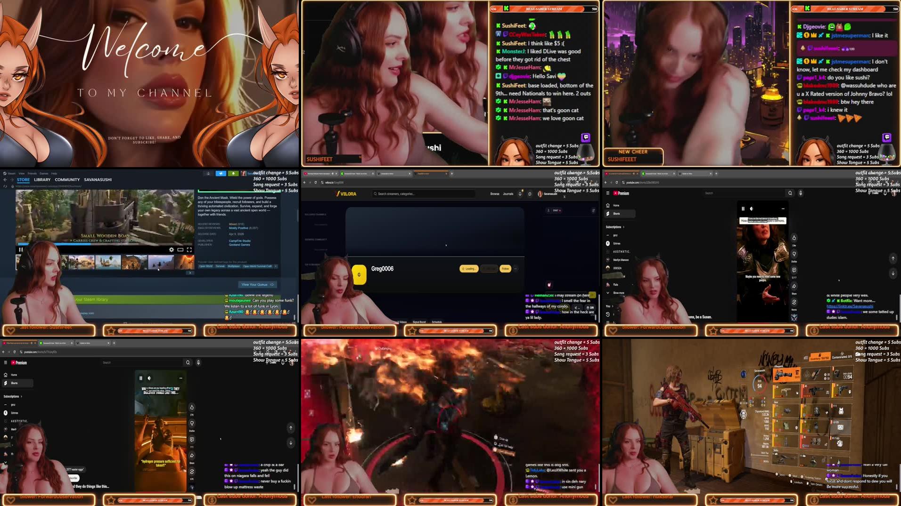Expand Subscriptions in the YouTube sidebar

12,396
